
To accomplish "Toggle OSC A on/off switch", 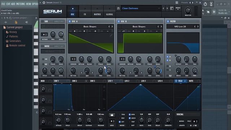I will (x=70, y=21).
